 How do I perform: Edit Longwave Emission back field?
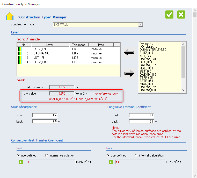(142, 122)
